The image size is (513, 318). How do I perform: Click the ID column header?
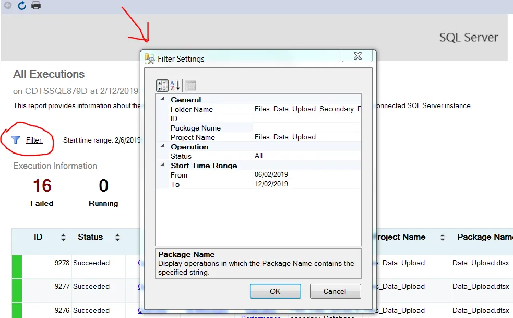(x=38, y=237)
